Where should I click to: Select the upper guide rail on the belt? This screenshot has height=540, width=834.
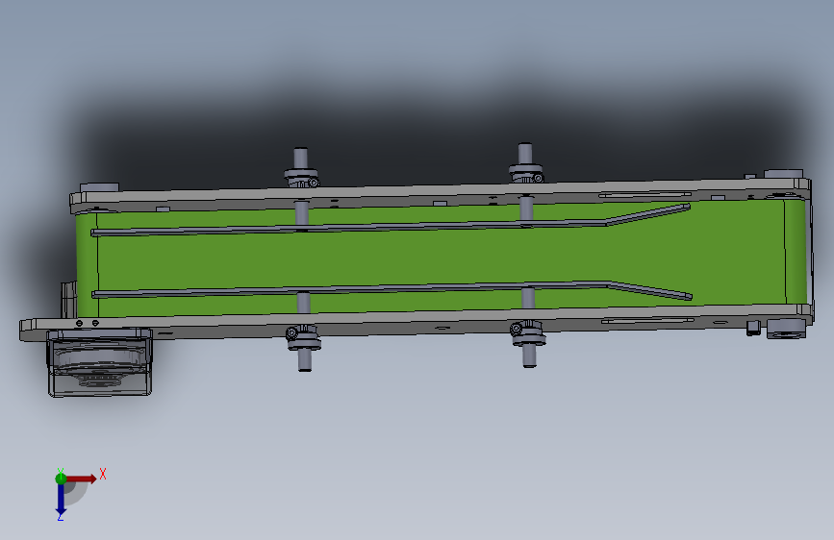click(391, 223)
